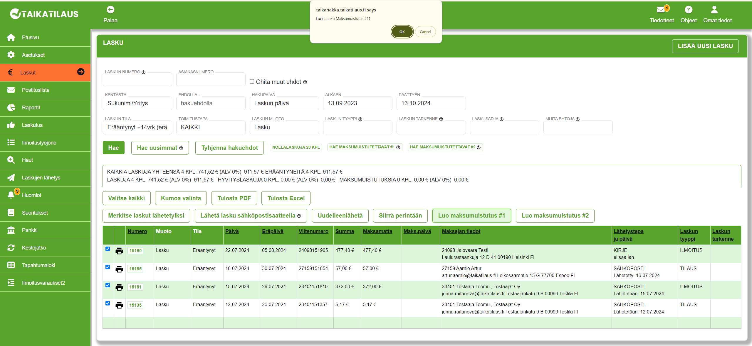Click the Laskut arrow circle icon
The height and width of the screenshot is (346, 752).
(81, 72)
